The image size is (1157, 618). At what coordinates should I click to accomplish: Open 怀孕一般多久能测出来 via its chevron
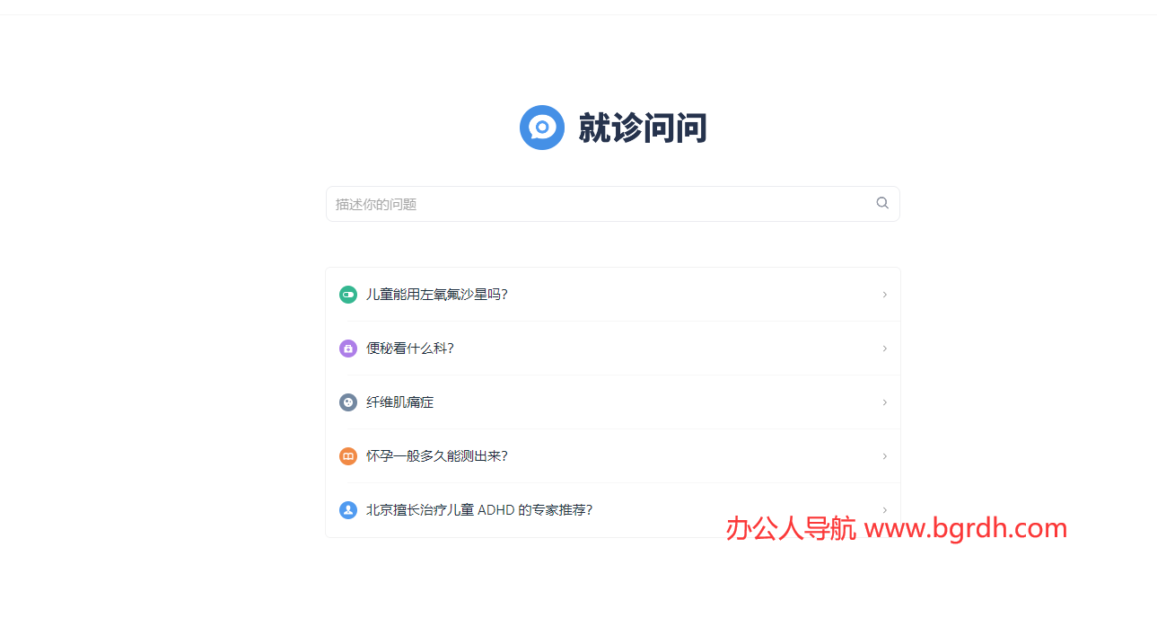click(884, 455)
